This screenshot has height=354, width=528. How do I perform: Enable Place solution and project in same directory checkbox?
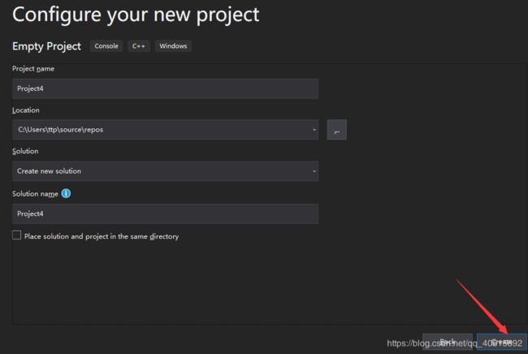pyautogui.click(x=16, y=235)
